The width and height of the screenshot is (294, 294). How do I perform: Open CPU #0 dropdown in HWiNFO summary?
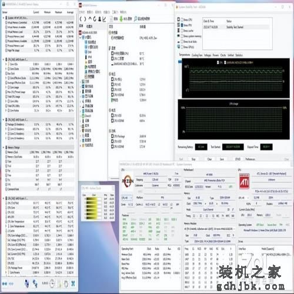(127, 198)
